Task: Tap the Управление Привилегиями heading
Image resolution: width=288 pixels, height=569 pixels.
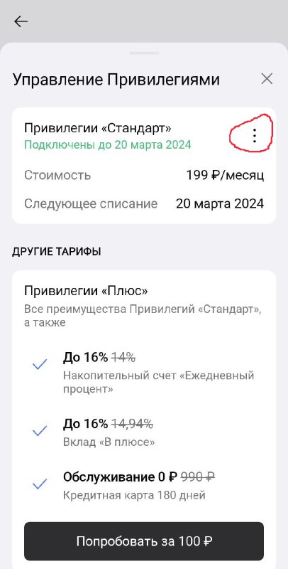Action: coord(116,80)
